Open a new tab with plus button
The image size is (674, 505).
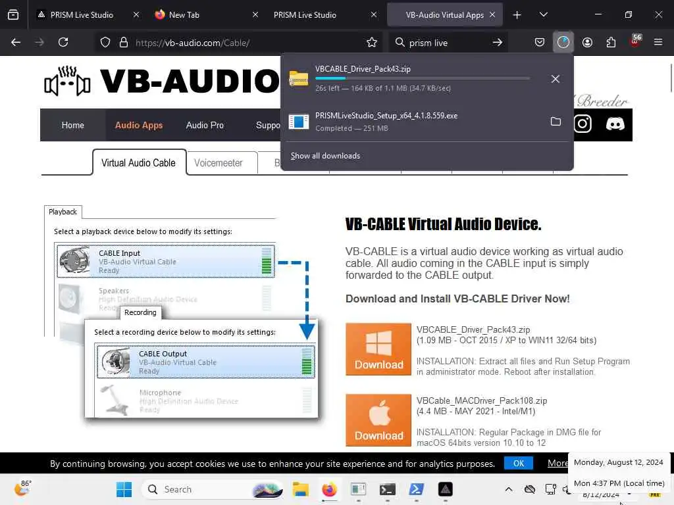pos(517,15)
